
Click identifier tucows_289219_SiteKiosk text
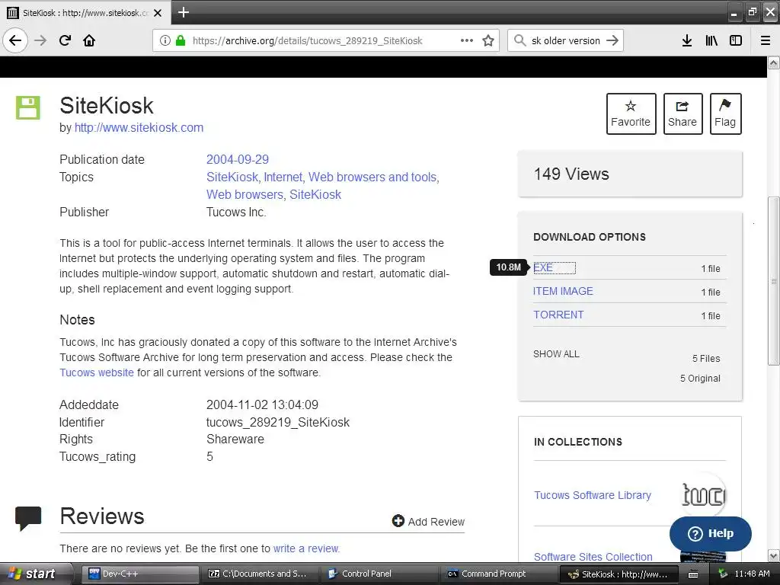coord(277,422)
